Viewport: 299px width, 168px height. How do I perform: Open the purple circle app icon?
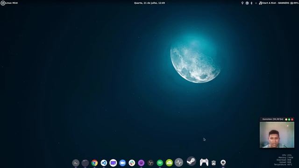click(141, 163)
